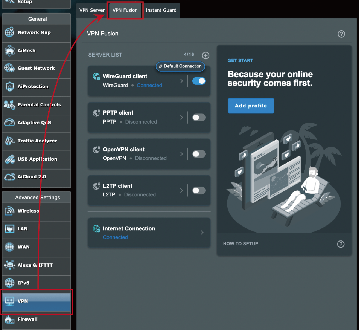Expand WireGuard client settings arrow
The width and height of the screenshot is (359, 330).
[x=181, y=81]
